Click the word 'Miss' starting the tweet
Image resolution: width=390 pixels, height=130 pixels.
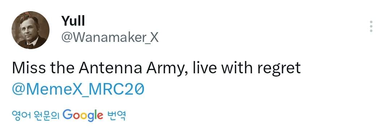coord(29,68)
